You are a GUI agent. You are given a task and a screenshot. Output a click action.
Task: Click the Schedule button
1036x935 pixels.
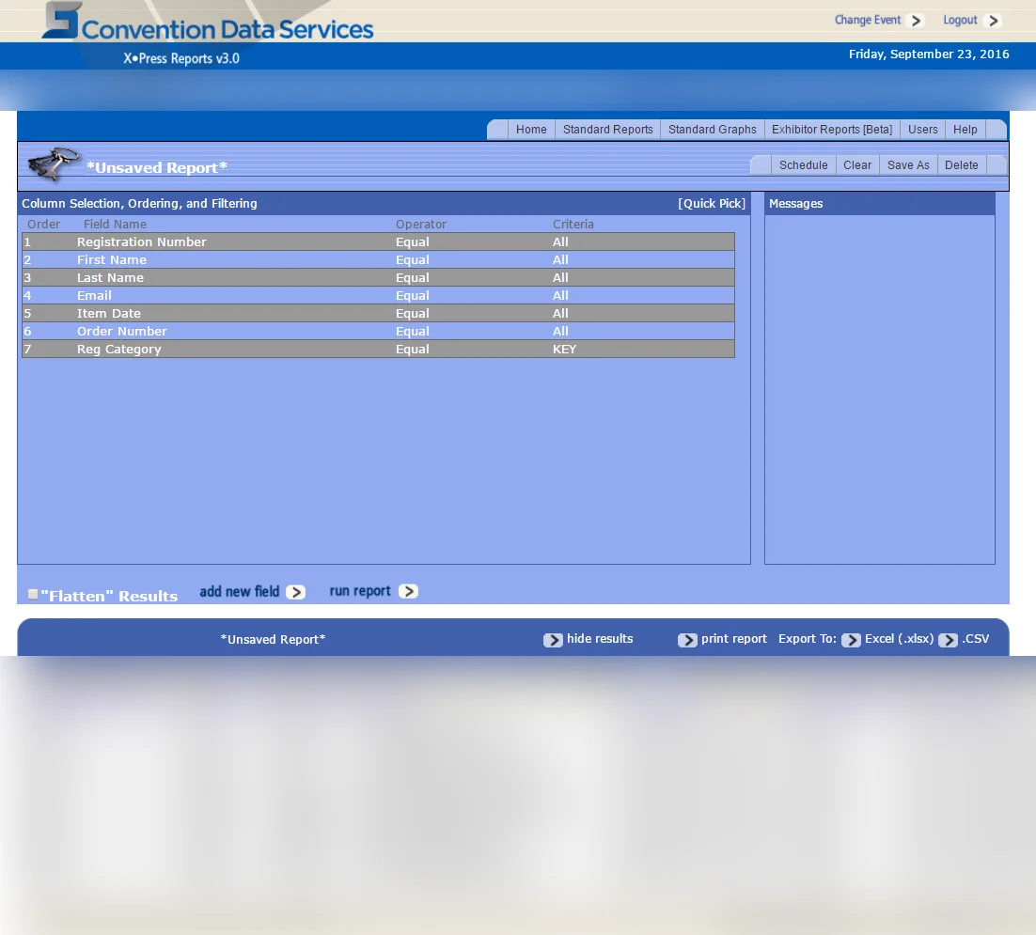pos(804,165)
